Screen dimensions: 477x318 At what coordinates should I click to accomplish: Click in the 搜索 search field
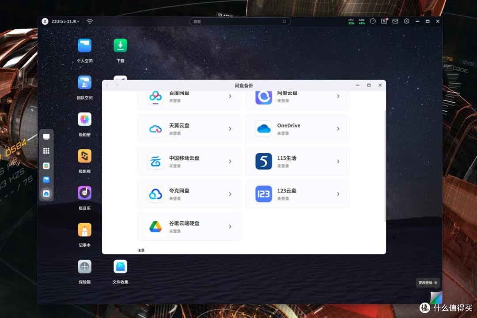[x=240, y=21]
